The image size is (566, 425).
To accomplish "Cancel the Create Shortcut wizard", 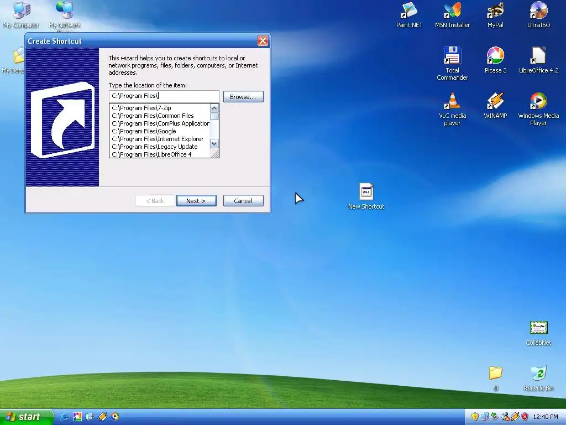I will [x=243, y=200].
